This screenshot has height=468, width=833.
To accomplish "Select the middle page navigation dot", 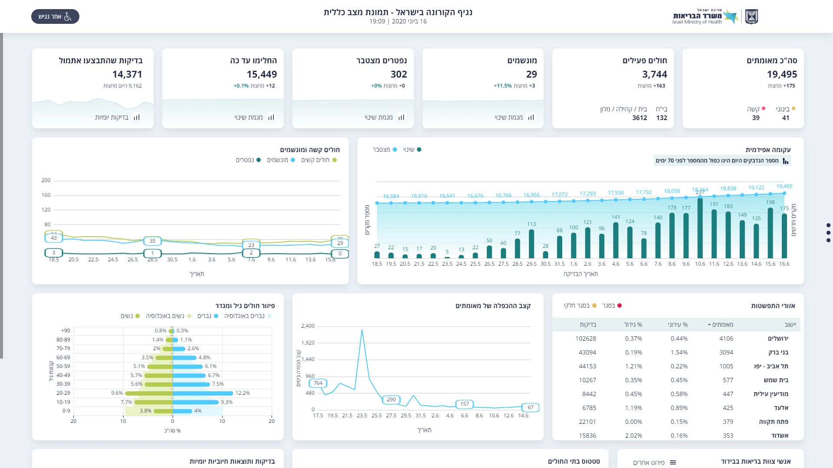I will [x=828, y=233].
